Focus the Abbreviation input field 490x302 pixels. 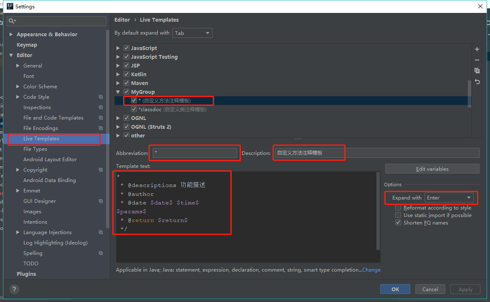(x=194, y=153)
